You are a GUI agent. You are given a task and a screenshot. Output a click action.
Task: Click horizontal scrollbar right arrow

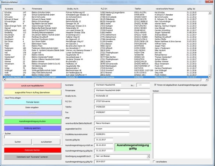point(207,80)
